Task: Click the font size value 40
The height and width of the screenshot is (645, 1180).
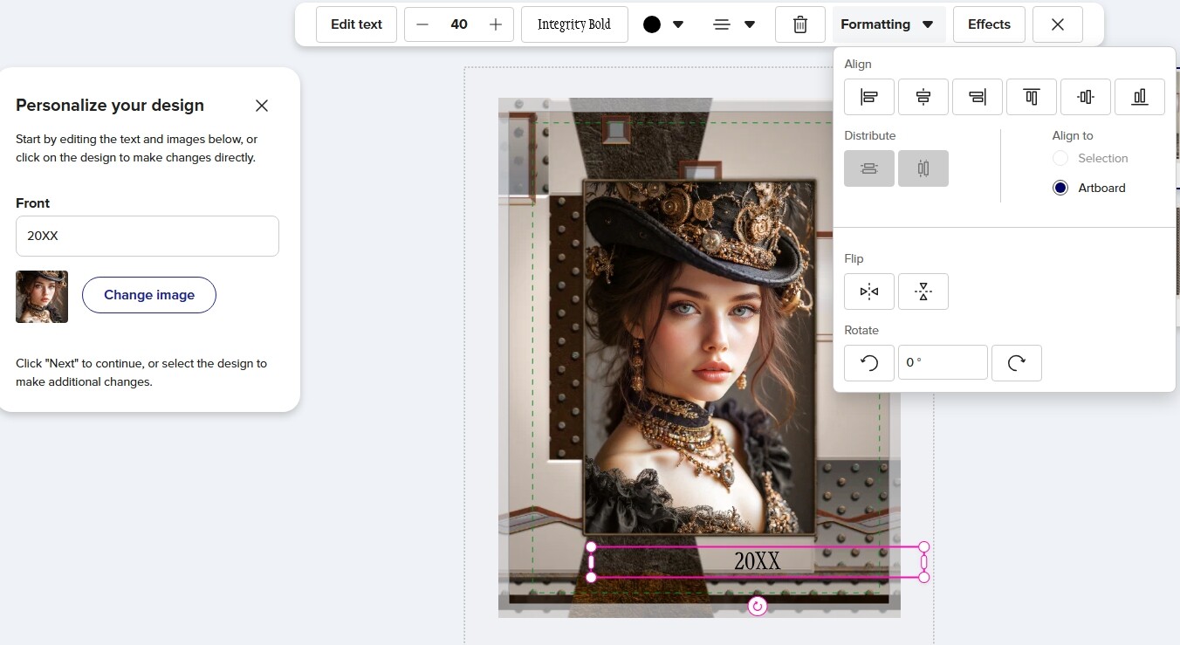Action: coord(459,24)
